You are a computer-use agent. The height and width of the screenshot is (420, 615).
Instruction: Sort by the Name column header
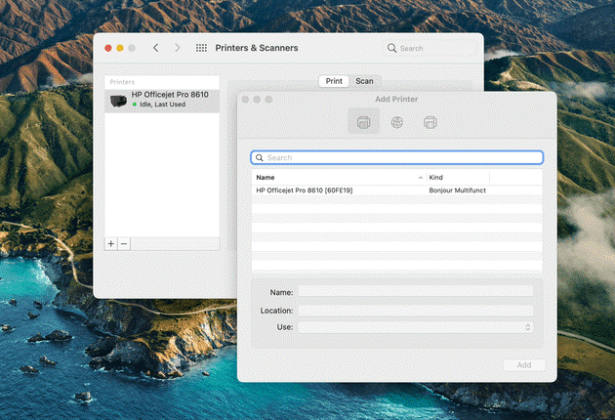(332, 178)
